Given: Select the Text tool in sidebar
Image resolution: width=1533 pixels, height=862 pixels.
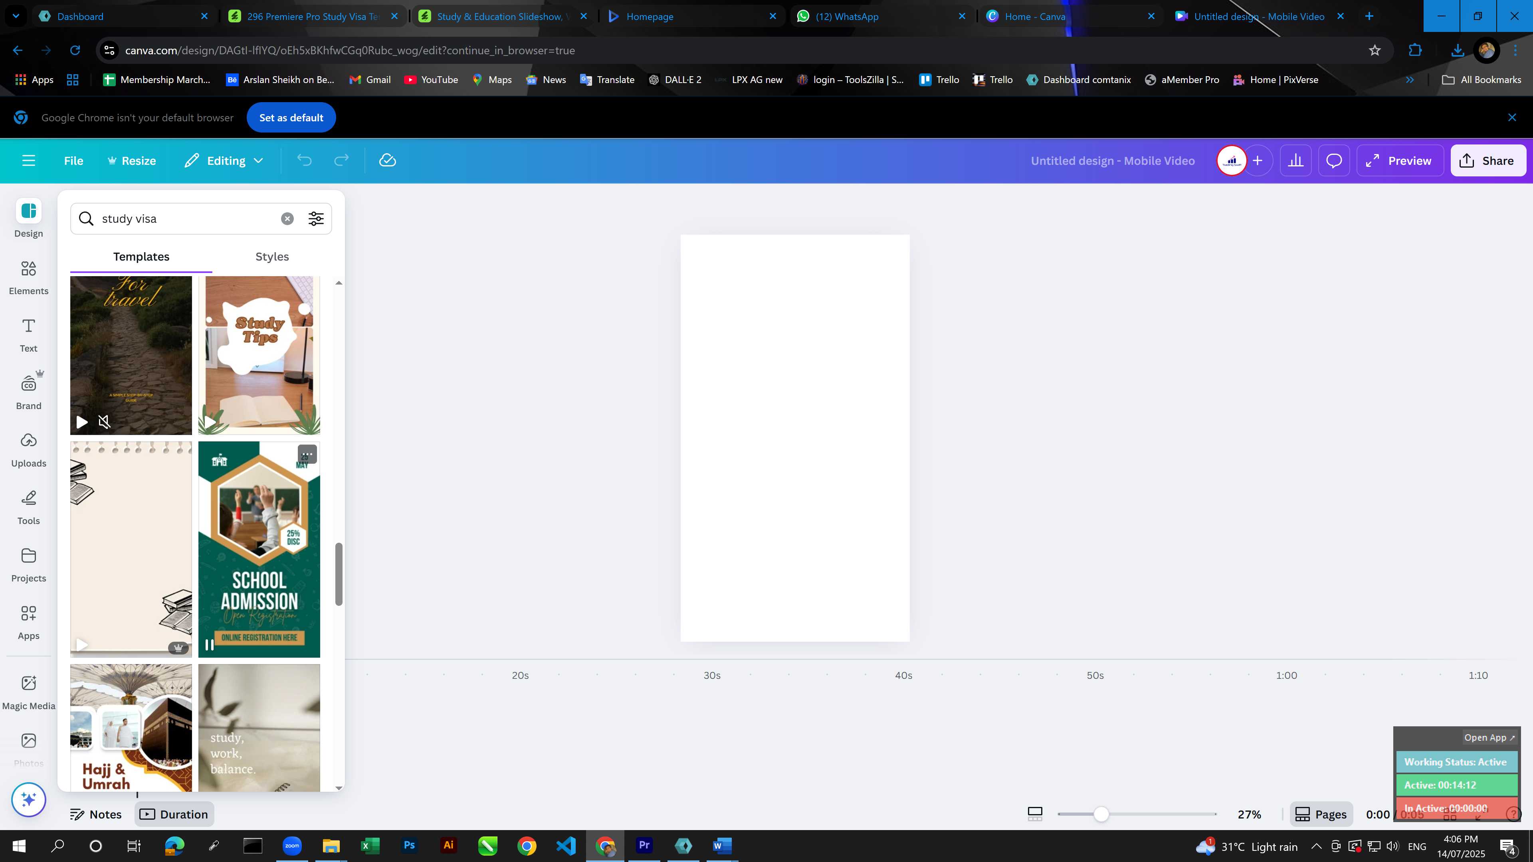Looking at the screenshot, I should pos(29,336).
